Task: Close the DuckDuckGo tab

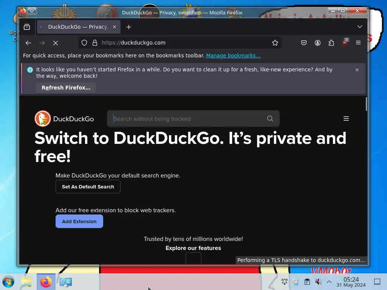Action: tap(115, 27)
